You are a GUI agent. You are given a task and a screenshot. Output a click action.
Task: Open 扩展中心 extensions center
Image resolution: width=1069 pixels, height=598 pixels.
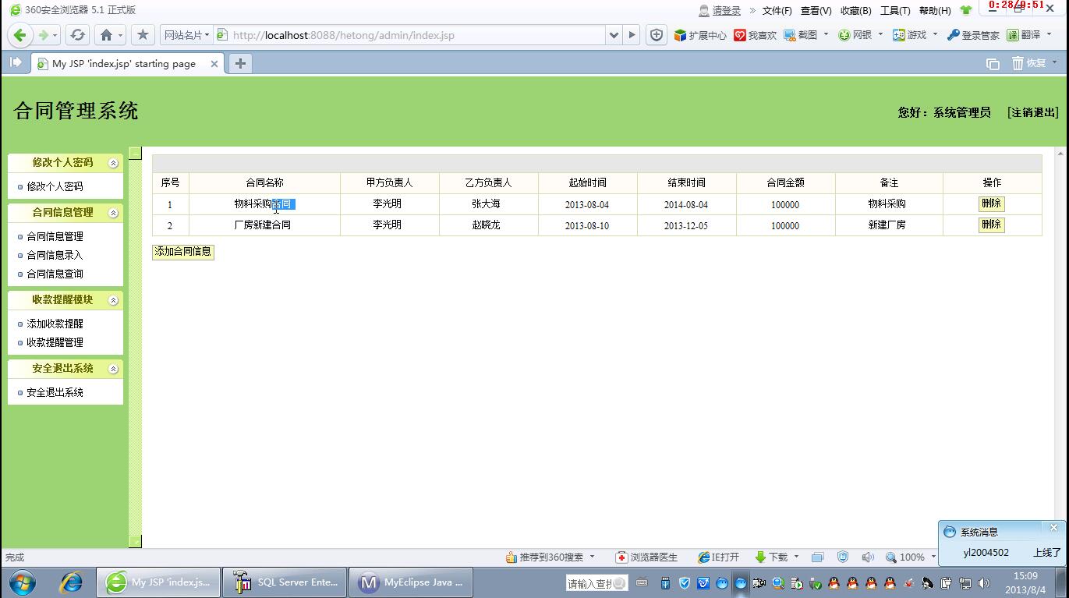coord(700,35)
